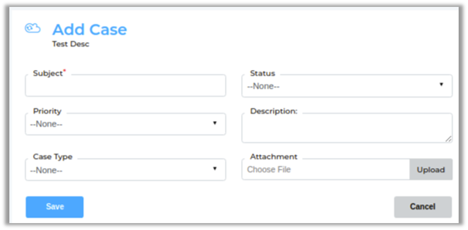Click the cloud icon beside Add Case
Viewport: 468px width, 230px height.
pyautogui.click(x=33, y=28)
